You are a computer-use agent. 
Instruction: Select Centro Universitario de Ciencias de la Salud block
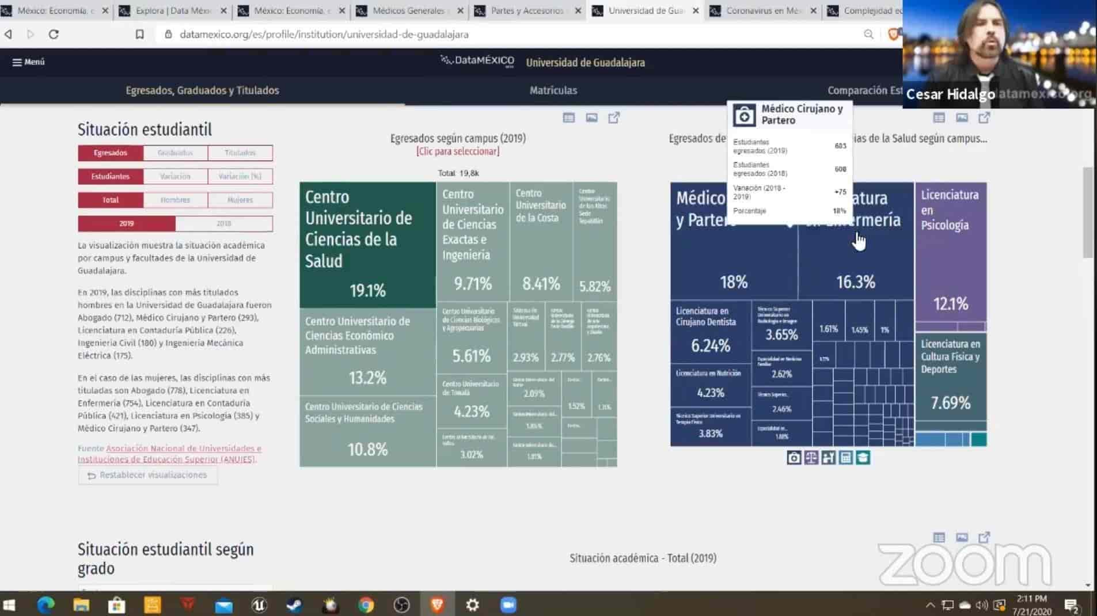pyautogui.click(x=368, y=245)
